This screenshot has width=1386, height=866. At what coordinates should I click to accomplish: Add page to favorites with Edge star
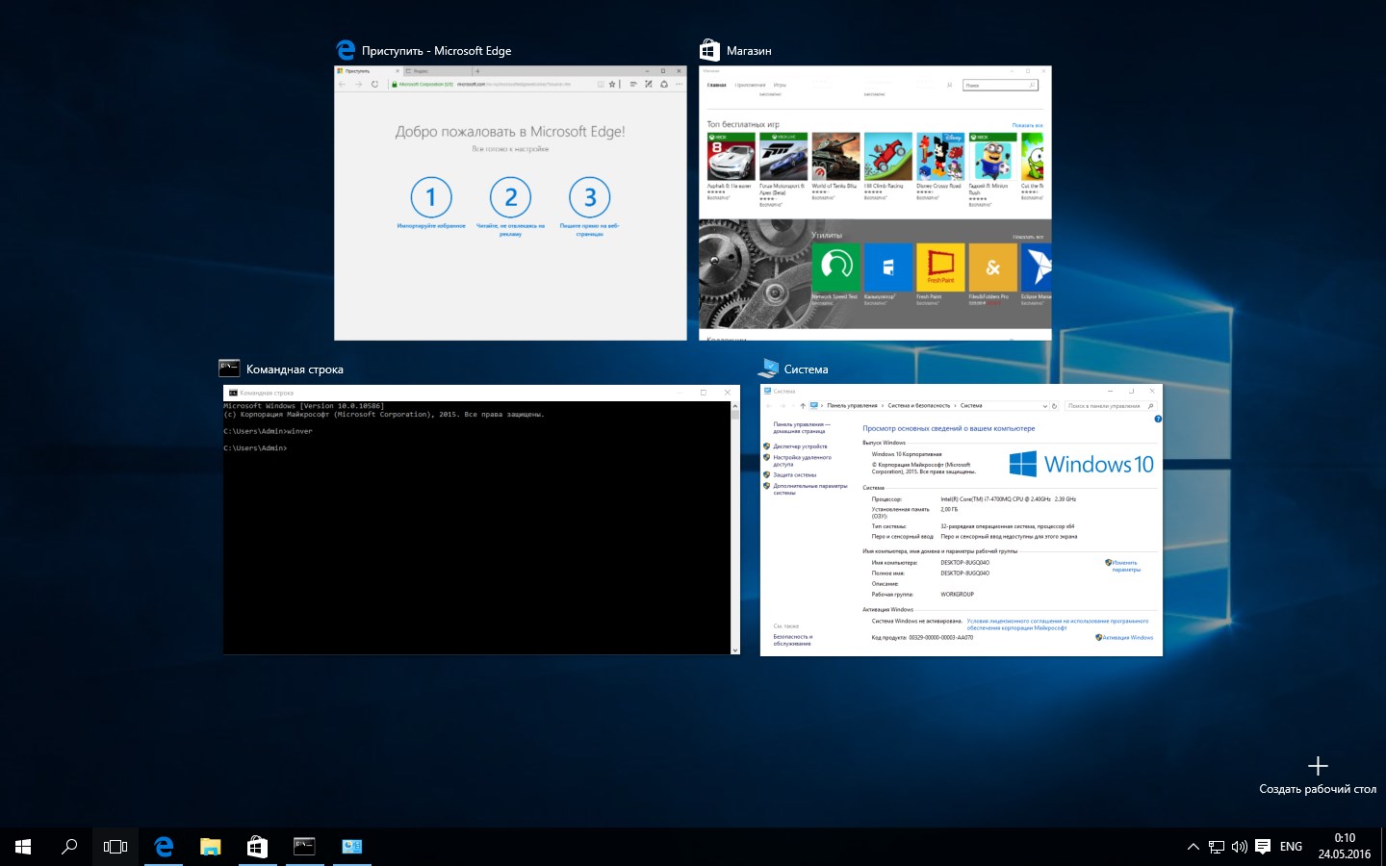612,84
